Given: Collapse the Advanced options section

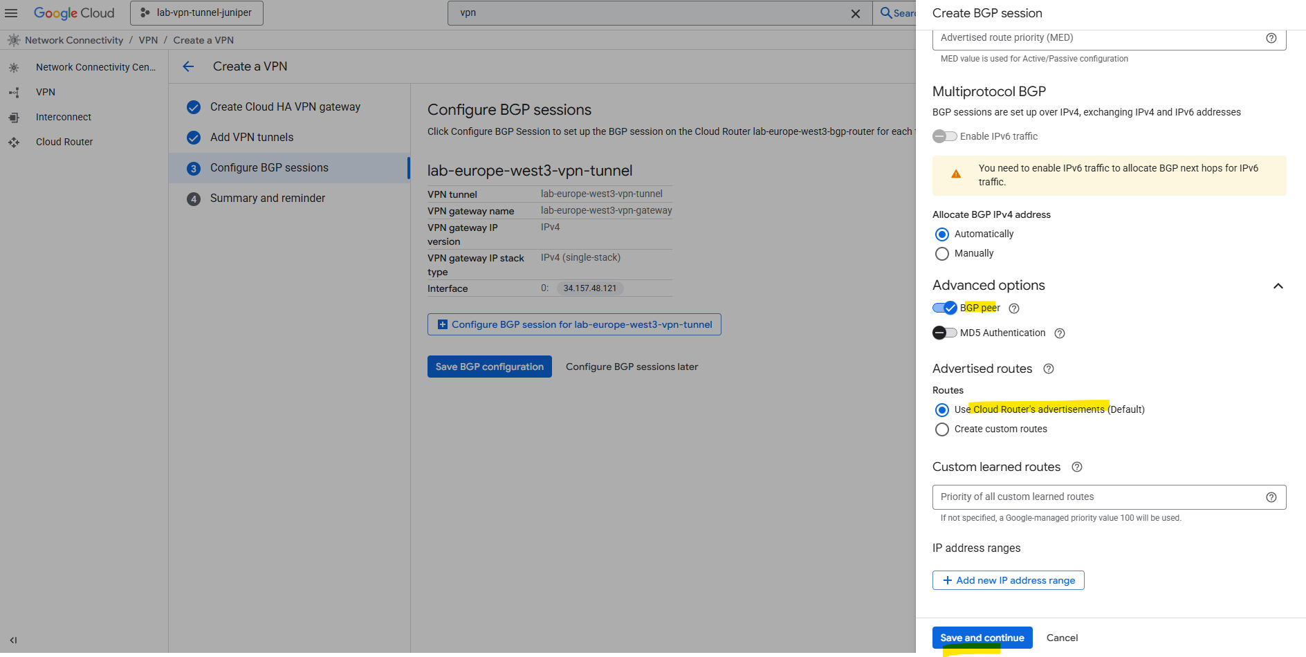Looking at the screenshot, I should click(1278, 286).
